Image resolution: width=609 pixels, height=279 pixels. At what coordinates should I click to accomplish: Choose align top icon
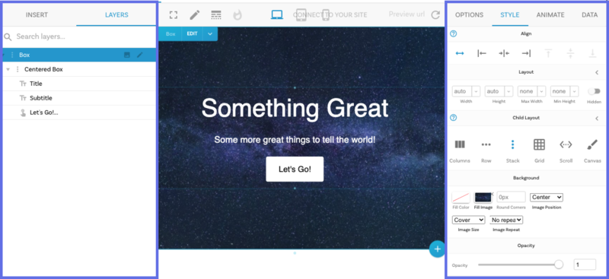click(548, 53)
